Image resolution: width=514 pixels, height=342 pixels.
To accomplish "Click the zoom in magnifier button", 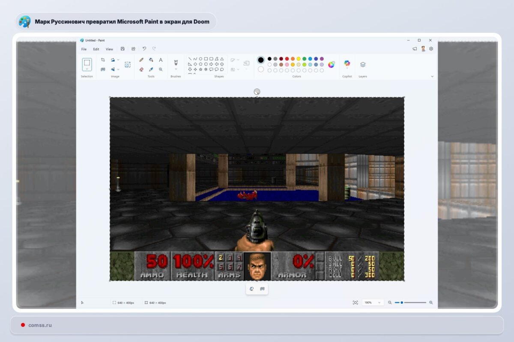I will coord(431,303).
